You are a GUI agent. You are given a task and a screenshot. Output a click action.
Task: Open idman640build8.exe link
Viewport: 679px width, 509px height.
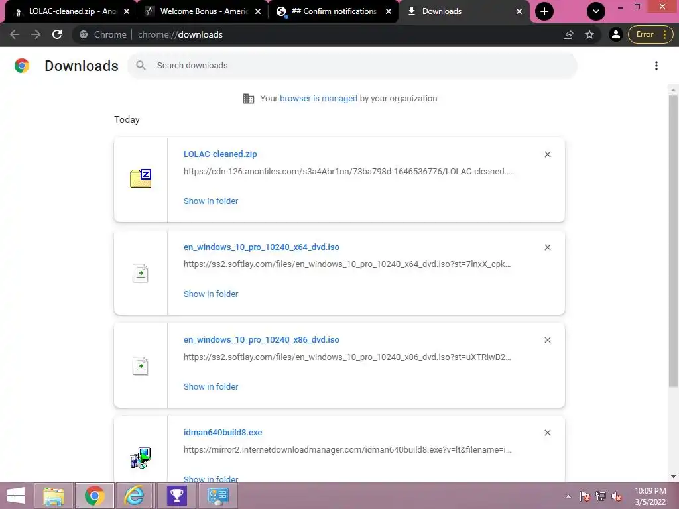tap(223, 433)
